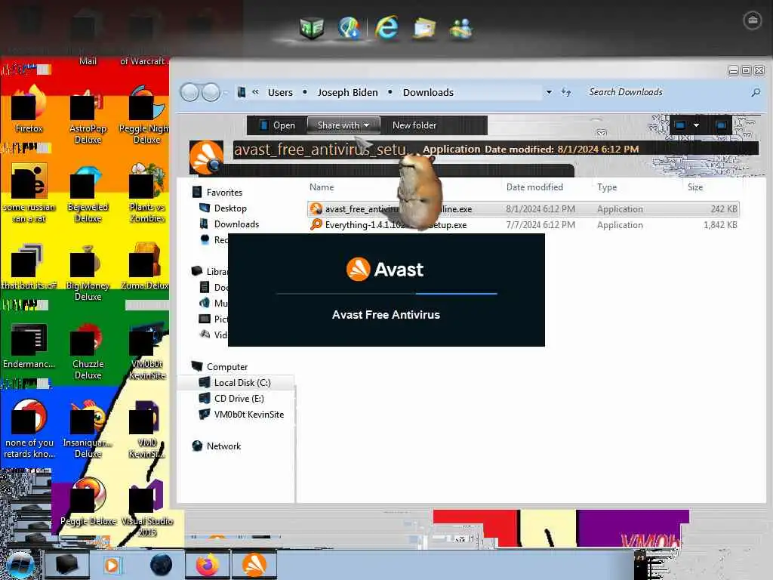Sort files by Date modified column
Image resolution: width=773 pixels, height=580 pixels.
coord(534,187)
